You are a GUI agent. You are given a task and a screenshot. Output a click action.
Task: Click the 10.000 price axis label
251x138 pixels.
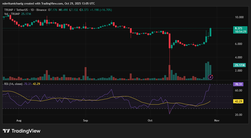pyautogui.click(x=239, y=17)
